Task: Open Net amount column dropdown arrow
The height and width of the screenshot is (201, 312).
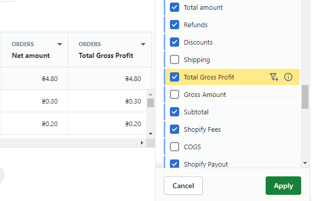Action: [60, 44]
